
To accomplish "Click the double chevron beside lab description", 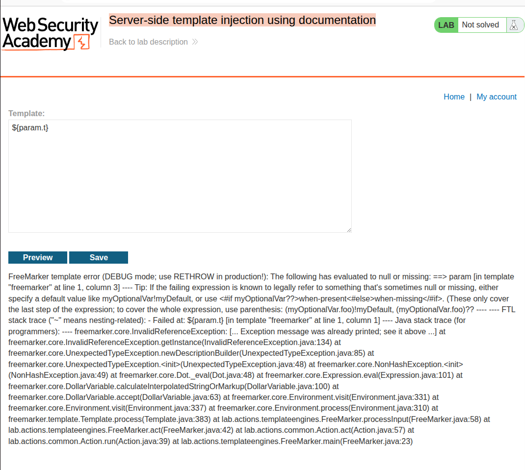I will [195, 42].
